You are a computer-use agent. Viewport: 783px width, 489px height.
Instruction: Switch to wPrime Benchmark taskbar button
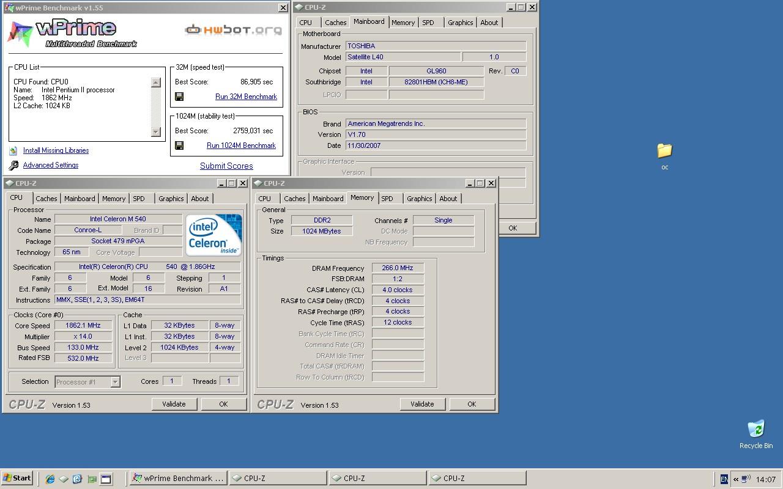pos(178,479)
